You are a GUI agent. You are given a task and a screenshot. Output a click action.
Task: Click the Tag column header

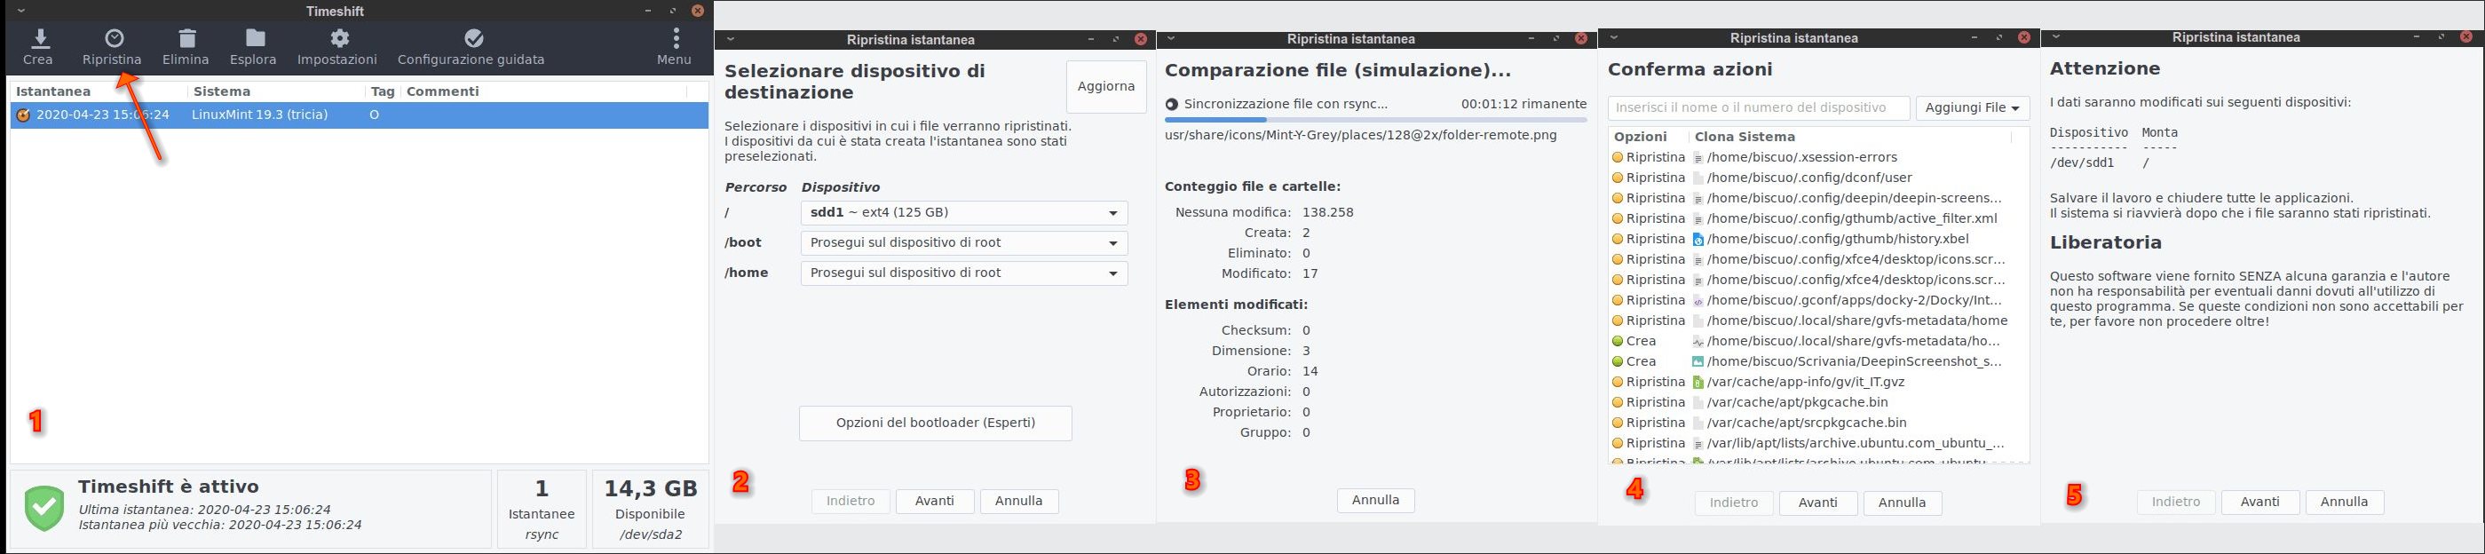383,91
